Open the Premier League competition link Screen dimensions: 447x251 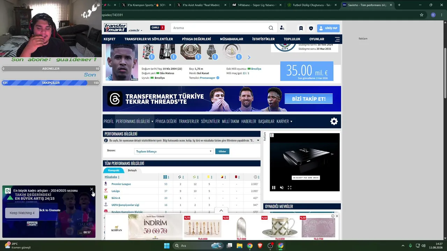[121, 184]
